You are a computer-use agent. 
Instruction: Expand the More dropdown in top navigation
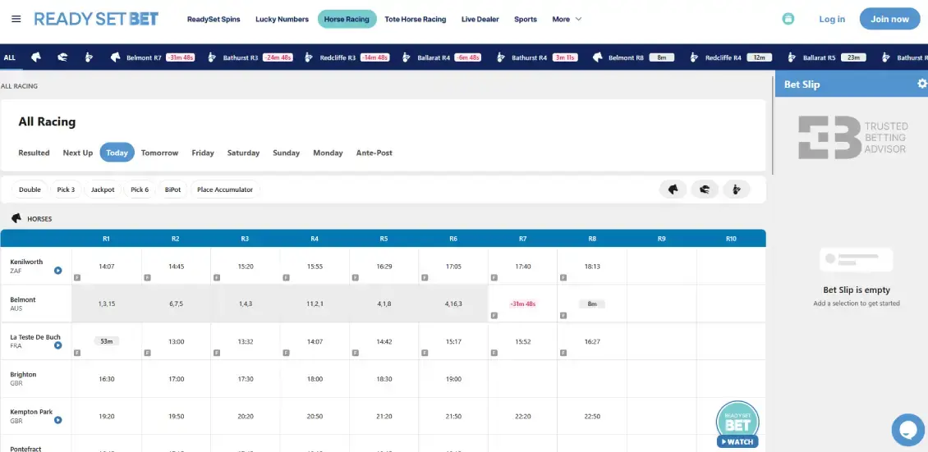tap(567, 19)
